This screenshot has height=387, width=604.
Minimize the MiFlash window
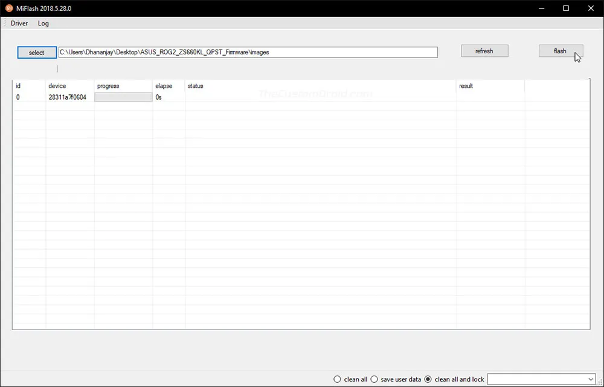pyautogui.click(x=538, y=8)
